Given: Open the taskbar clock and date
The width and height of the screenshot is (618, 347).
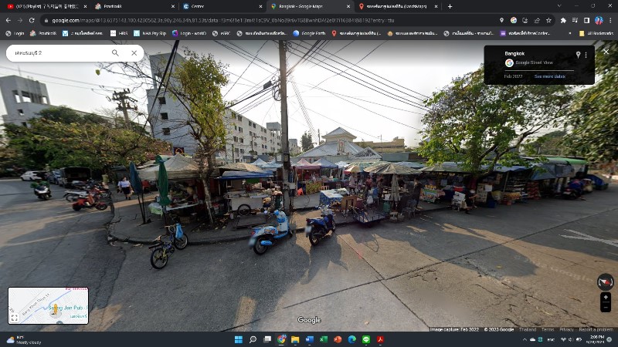Looking at the screenshot, I should pyautogui.click(x=596, y=339).
